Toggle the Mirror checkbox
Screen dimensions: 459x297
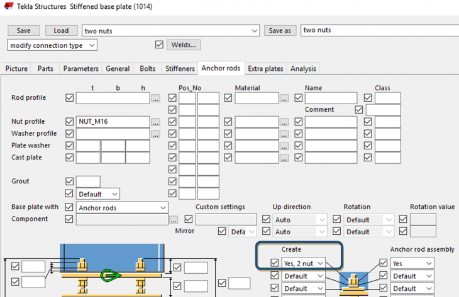click(222, 232)
